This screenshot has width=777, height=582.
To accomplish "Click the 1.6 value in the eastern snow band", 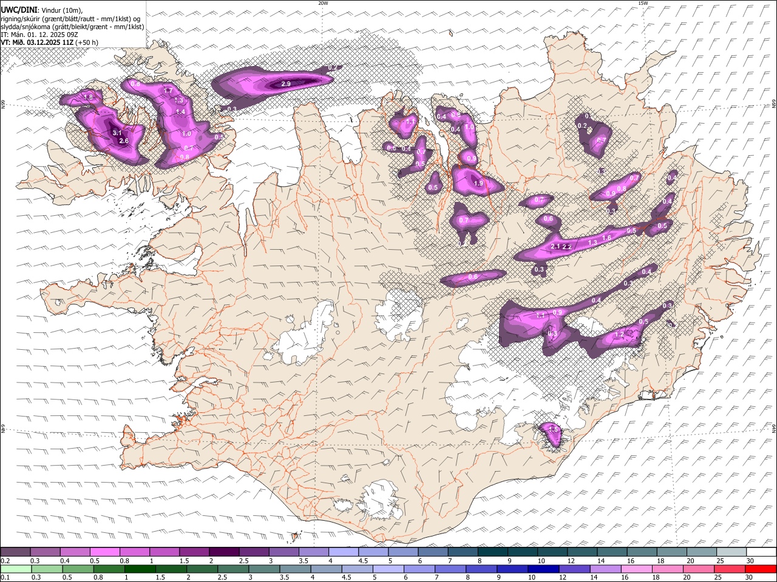I will click(x=606, y=238).
